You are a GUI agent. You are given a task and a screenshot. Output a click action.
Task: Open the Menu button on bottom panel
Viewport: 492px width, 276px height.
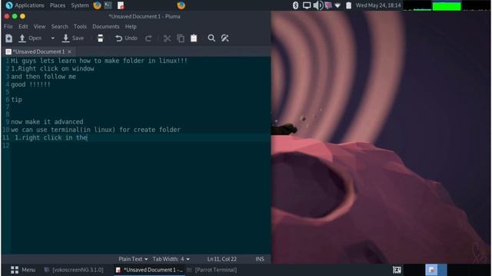point(23,270)
